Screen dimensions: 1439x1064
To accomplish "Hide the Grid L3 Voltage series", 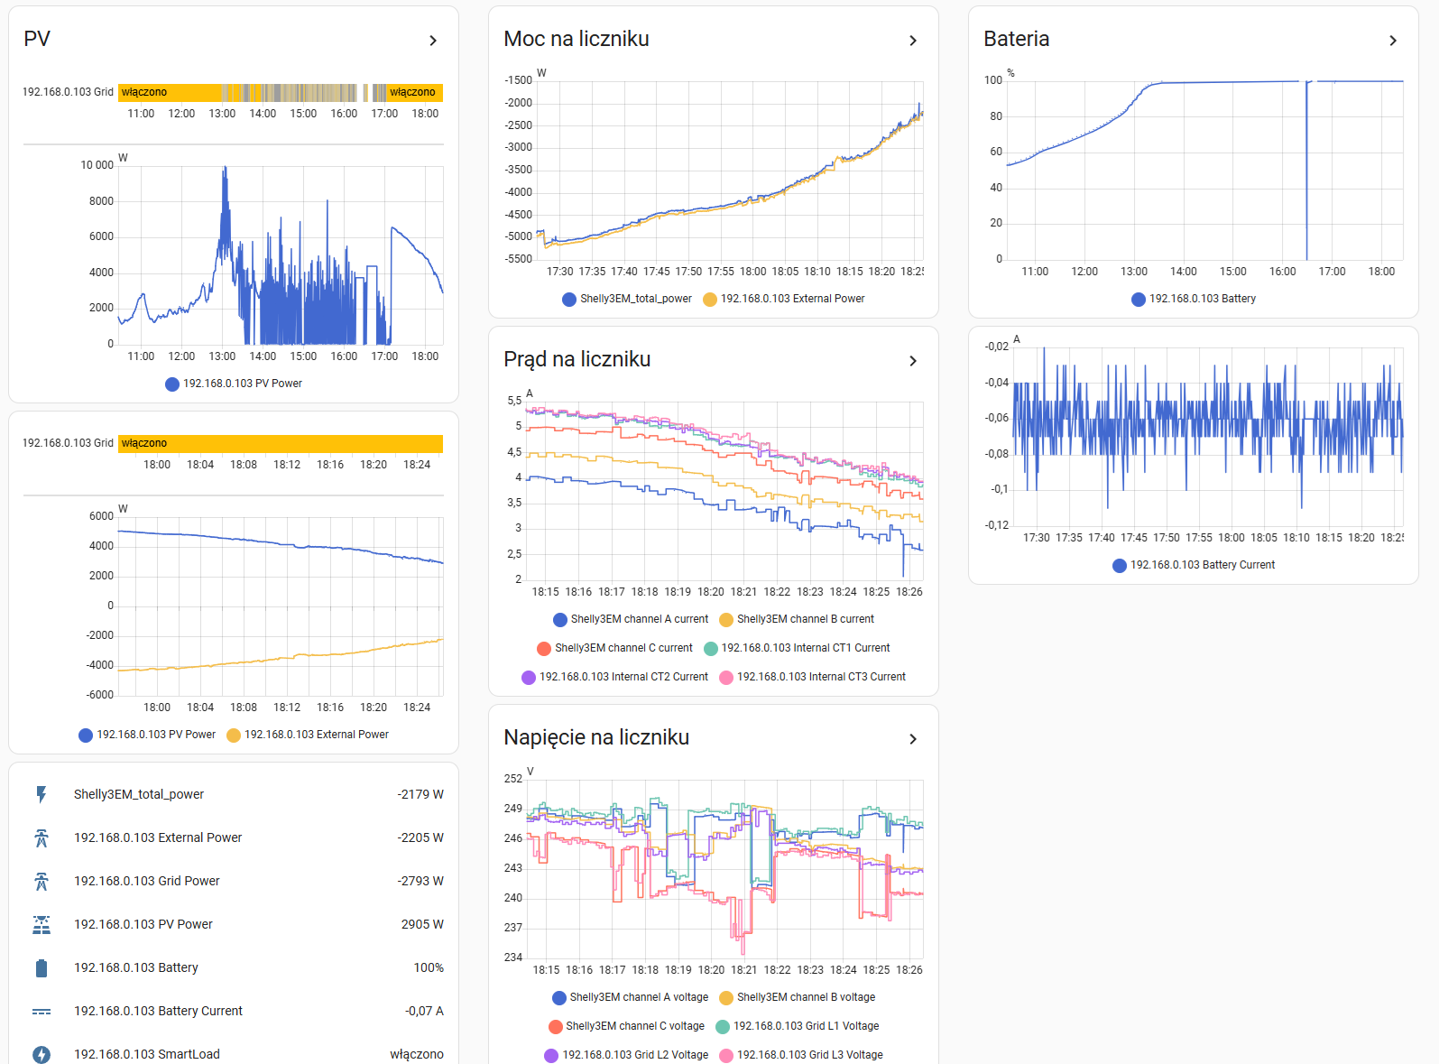I will click(801, 1055).
